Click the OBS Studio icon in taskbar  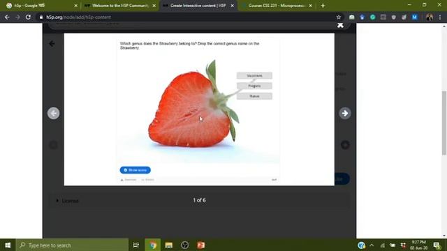pos(184,245)
